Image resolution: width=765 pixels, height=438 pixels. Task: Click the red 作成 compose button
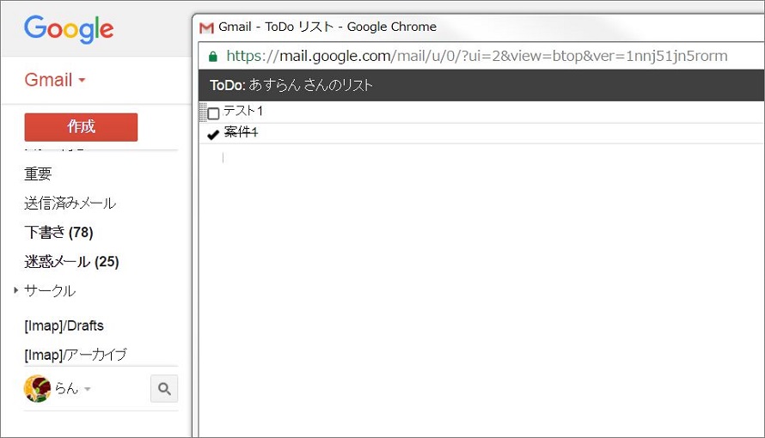click(81, 126)
